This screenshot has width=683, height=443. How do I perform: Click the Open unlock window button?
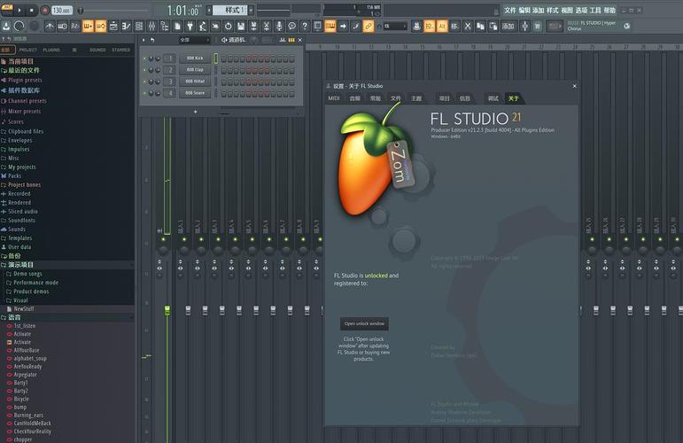click(x=363, y=324)
